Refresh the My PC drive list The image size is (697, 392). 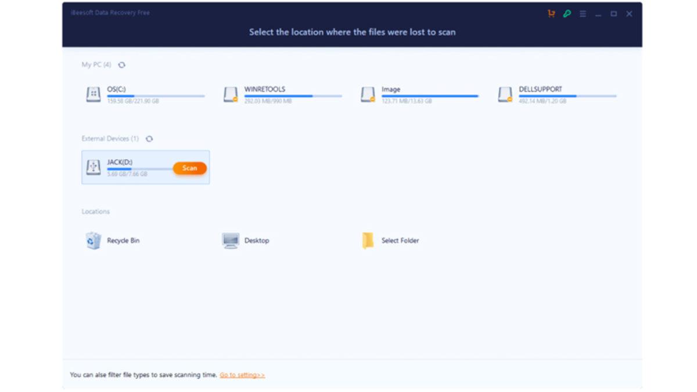[121, 65]
